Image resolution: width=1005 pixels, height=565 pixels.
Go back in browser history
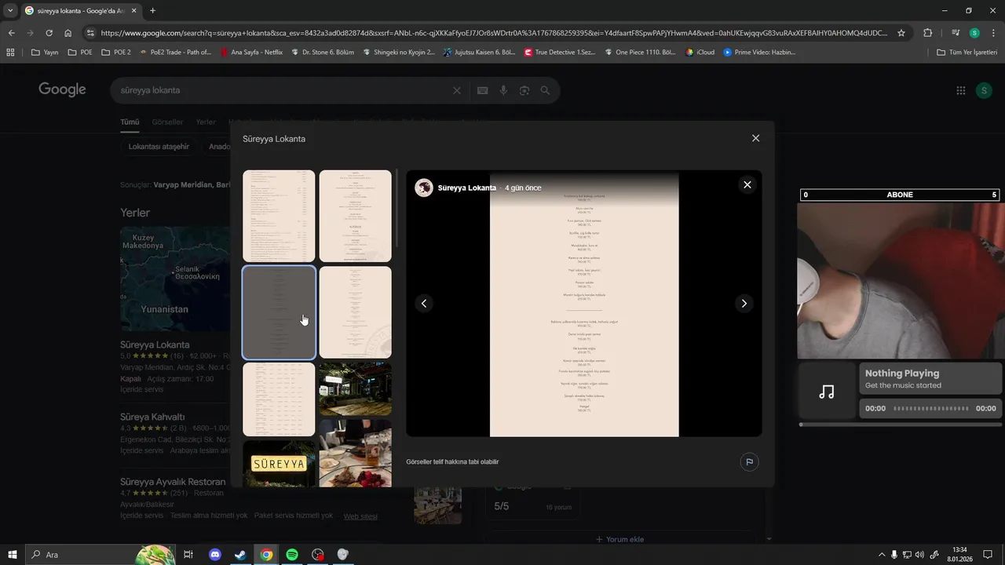point(11,33)
